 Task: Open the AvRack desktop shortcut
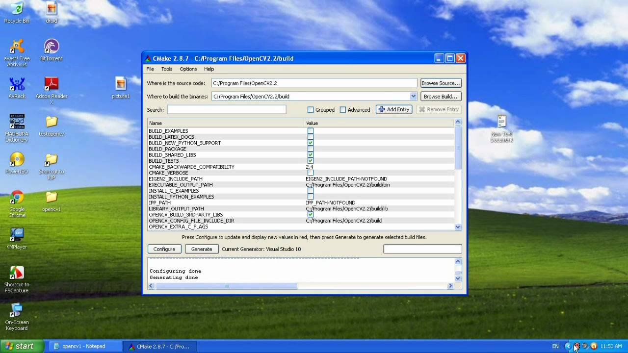click(17, 88)
